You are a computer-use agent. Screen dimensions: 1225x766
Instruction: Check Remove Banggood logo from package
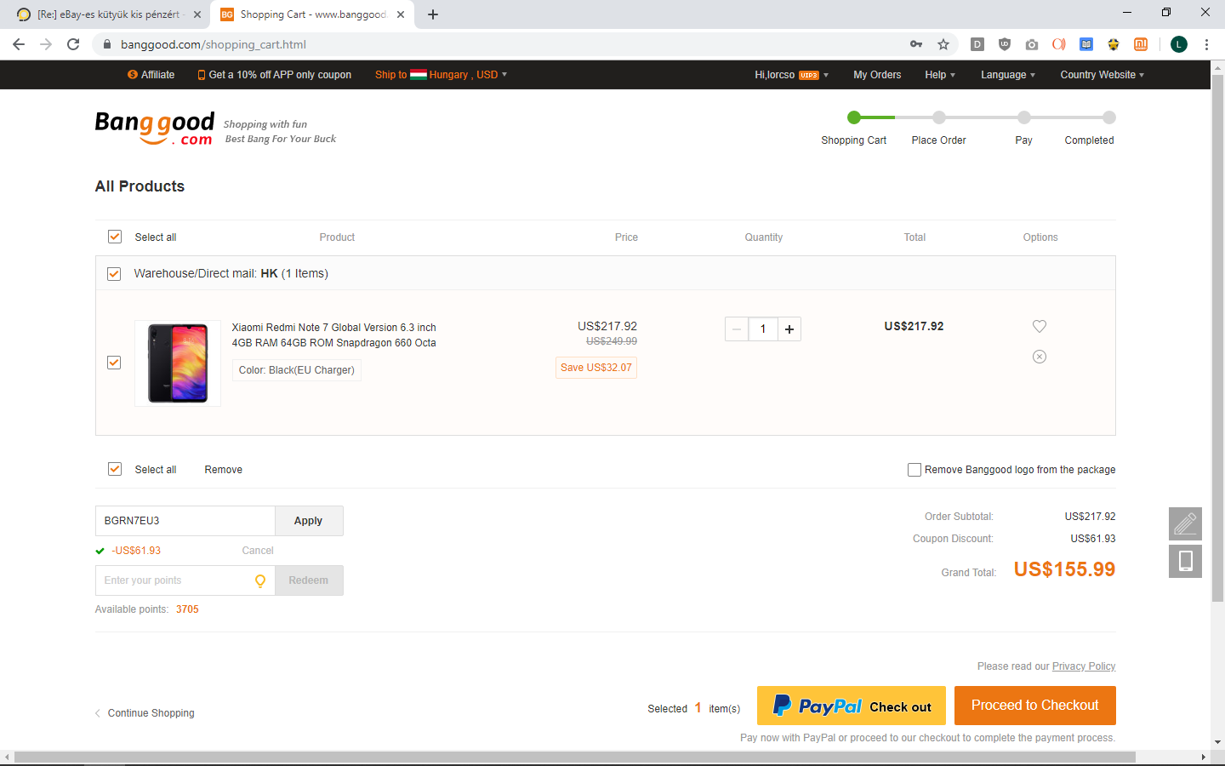point(914,470)
